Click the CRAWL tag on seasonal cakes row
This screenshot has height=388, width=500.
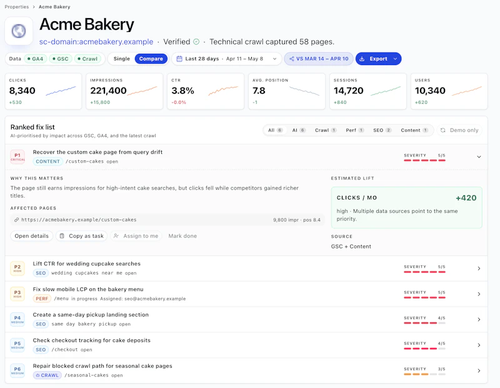47,375
